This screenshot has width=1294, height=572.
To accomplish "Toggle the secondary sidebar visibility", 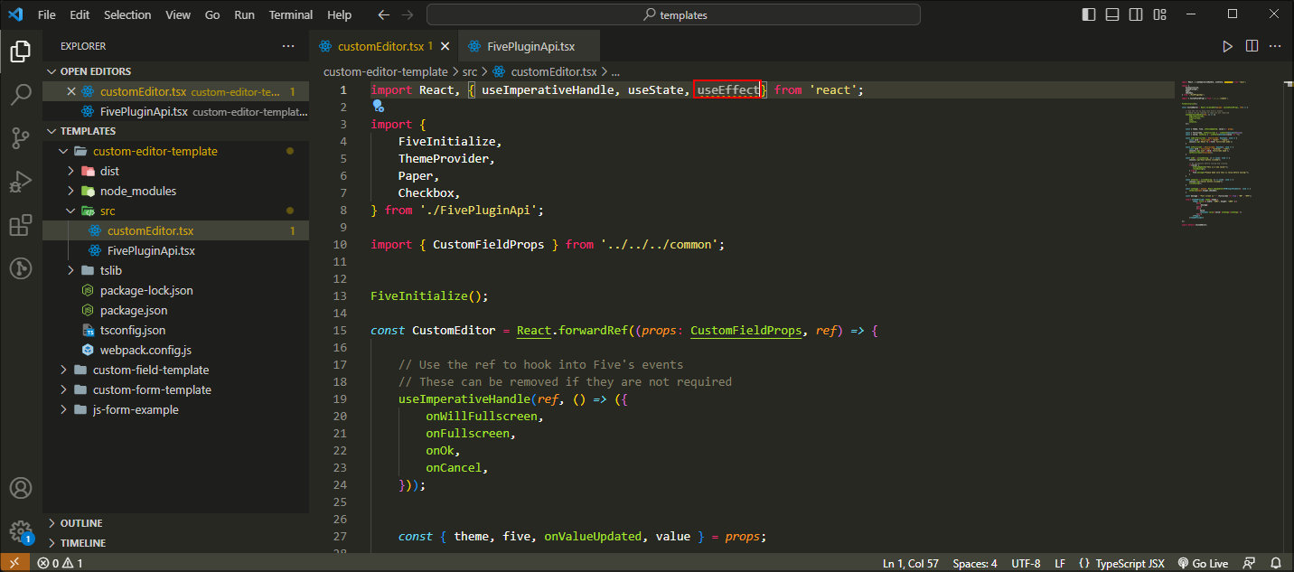I will [x=1136, y=14].
